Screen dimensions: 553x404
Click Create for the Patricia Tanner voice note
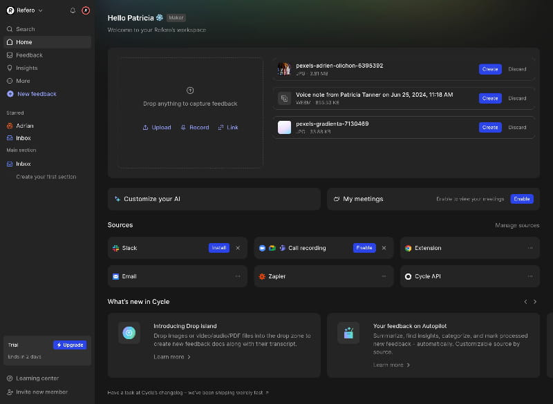point(490,98)
